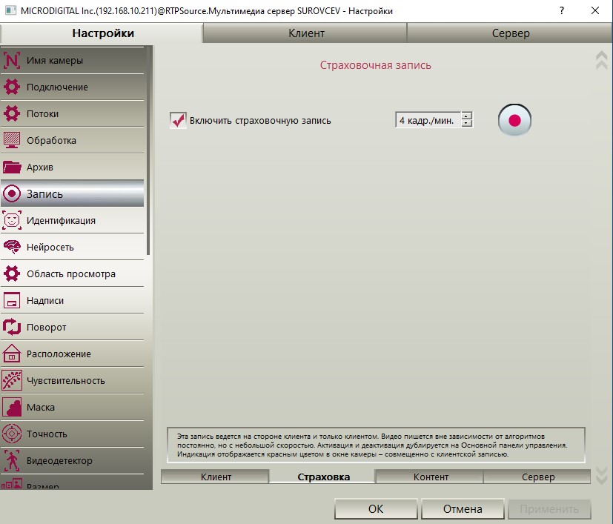Image resolution: width=613 pixels, height=524 pixels.
Task: Click the Область просмотра gear icon
Action: click(12, 273)
